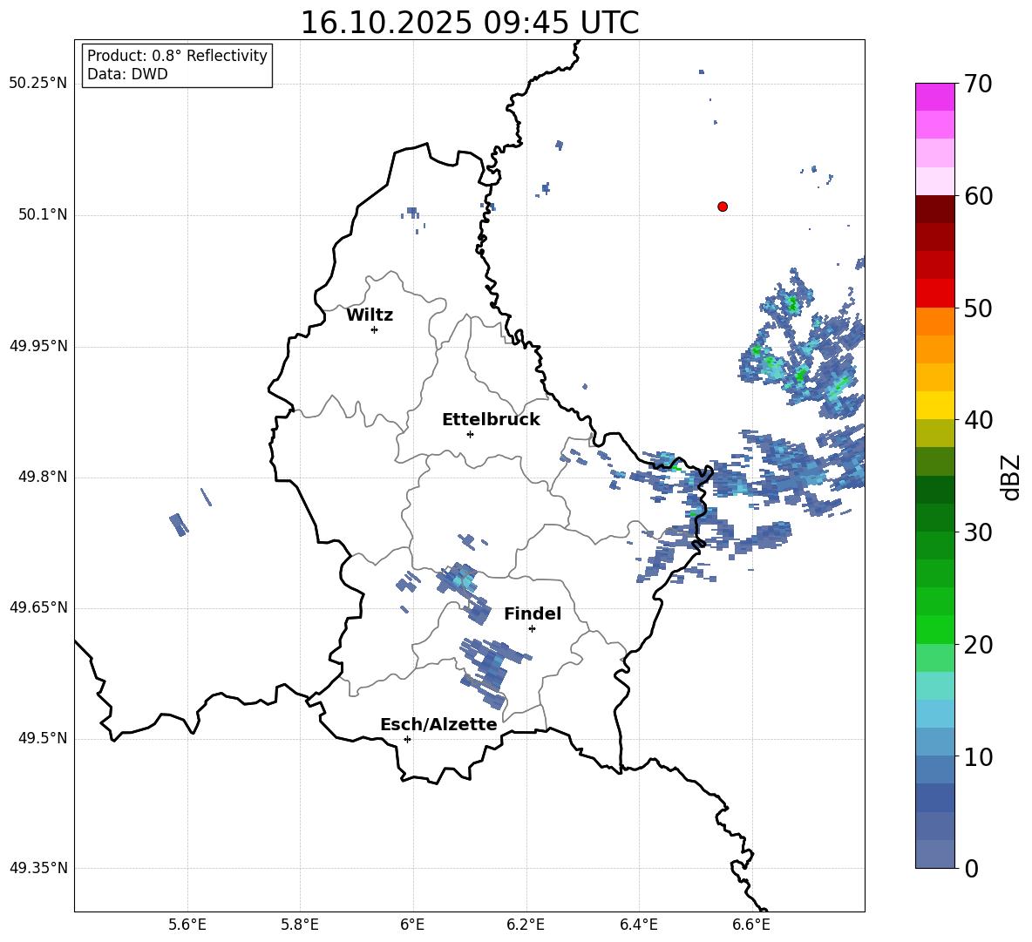Pick the yellow colorbar segment above 40
1032x942 pixels.
click(x=935, y=405)
